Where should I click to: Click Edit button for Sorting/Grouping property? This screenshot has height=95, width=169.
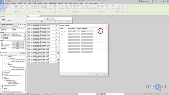click(18, 45)
